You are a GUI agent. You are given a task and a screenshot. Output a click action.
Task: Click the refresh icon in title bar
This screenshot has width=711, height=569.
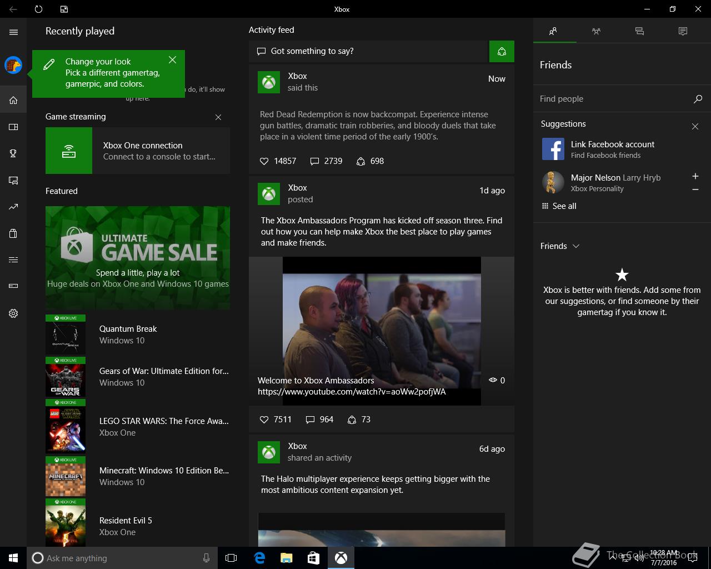tap(38, 9)
